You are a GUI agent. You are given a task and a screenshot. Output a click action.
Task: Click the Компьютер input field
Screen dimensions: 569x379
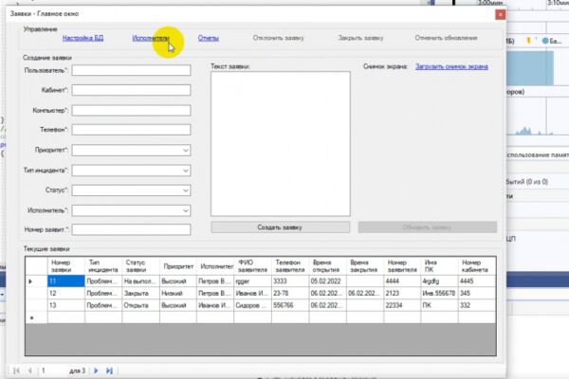[x=131, y=110]
